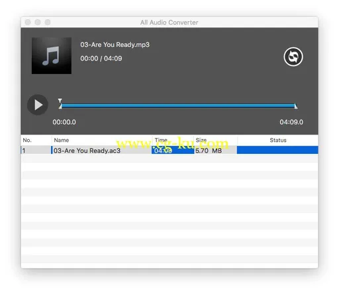
Task: Click the 00:00 / 04:09 playback position
Action: pyautogui.click(x=101, y=59)
